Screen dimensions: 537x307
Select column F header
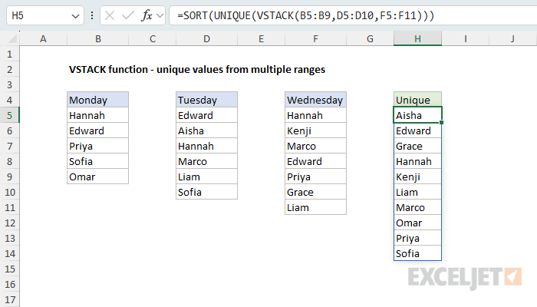315,38
